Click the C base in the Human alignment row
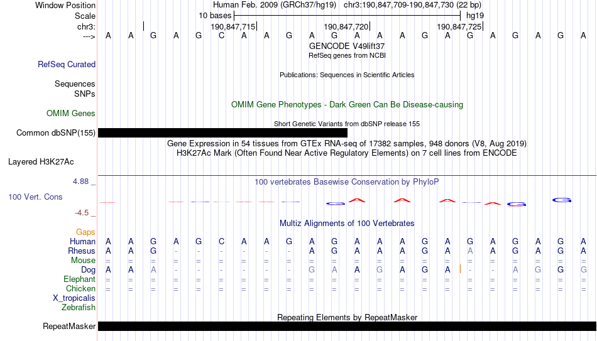Viewport: 597px width, 341px height. tap(221, 241)
